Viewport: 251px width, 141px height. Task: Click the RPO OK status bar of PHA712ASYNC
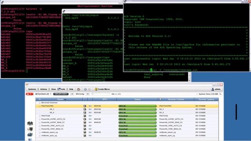click(x=137, y=106)
